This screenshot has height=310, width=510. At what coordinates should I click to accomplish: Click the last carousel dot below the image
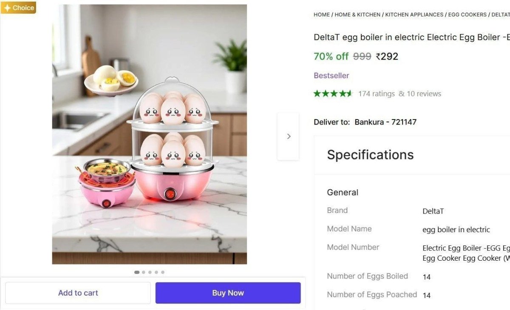tap(163, 272)
